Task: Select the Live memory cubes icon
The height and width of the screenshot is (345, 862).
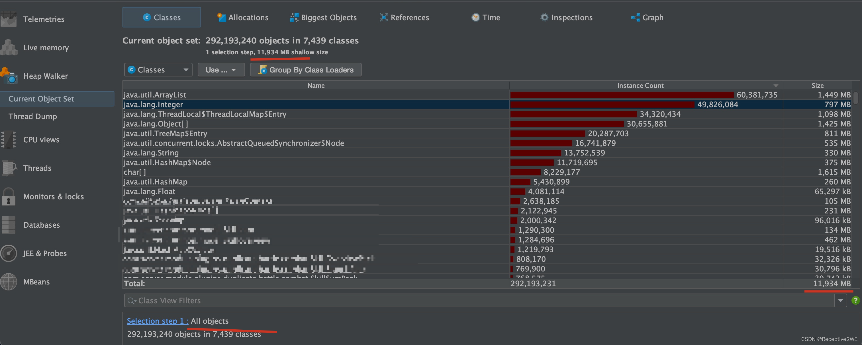Action: point(9,47)
